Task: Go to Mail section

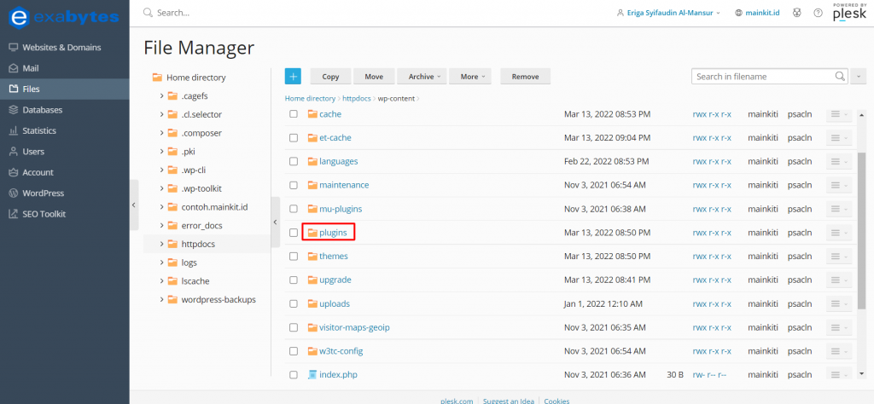Action: click(x=65, y=68)
